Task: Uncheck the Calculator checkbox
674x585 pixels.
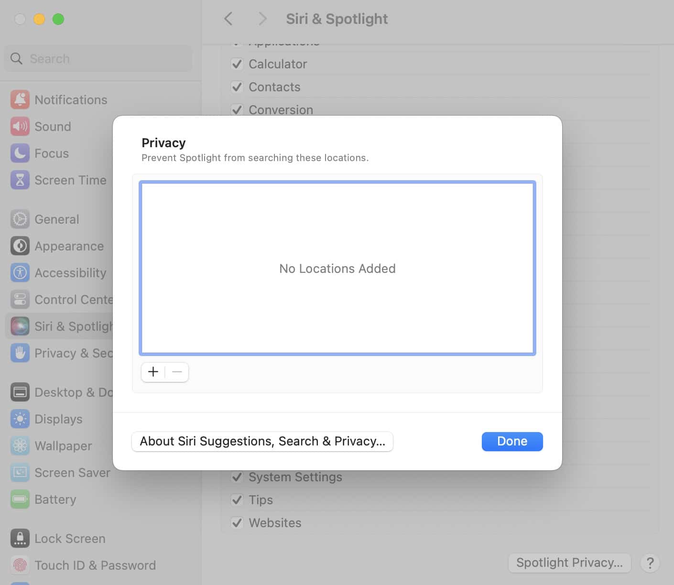Action: 237,64
